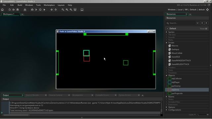
Task: Expand the Options folder
Action: (x=166, y=107)
